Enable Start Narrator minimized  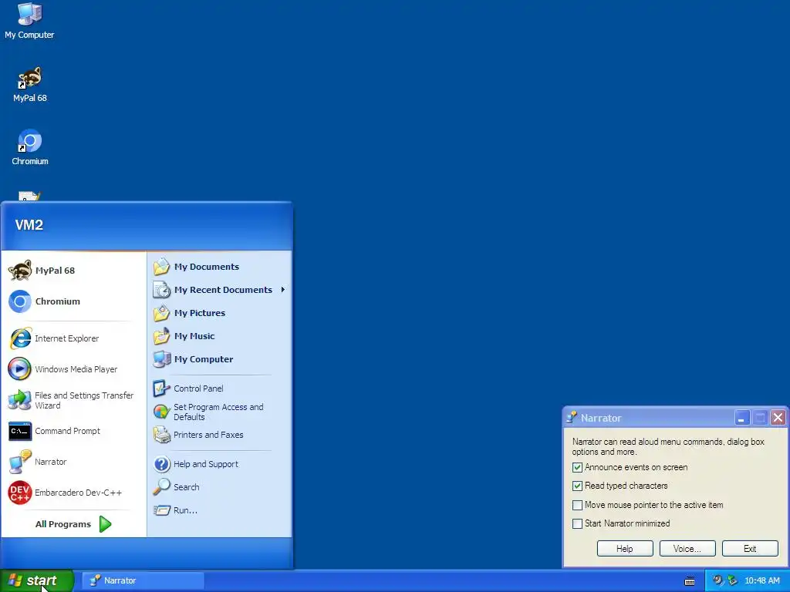coord(577,524)
